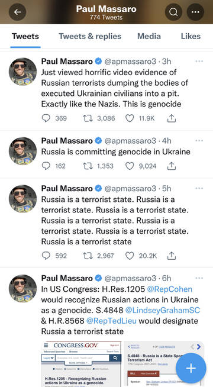Open the @LindseyGrahamSC mention link
213x387 pixels.
point(162,310)
